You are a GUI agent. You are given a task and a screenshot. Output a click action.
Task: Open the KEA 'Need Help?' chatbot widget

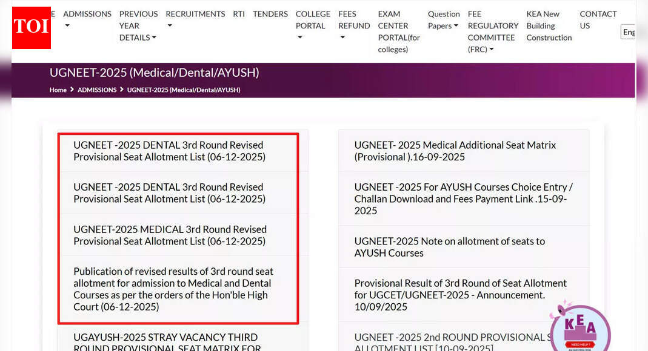[580, 329]
